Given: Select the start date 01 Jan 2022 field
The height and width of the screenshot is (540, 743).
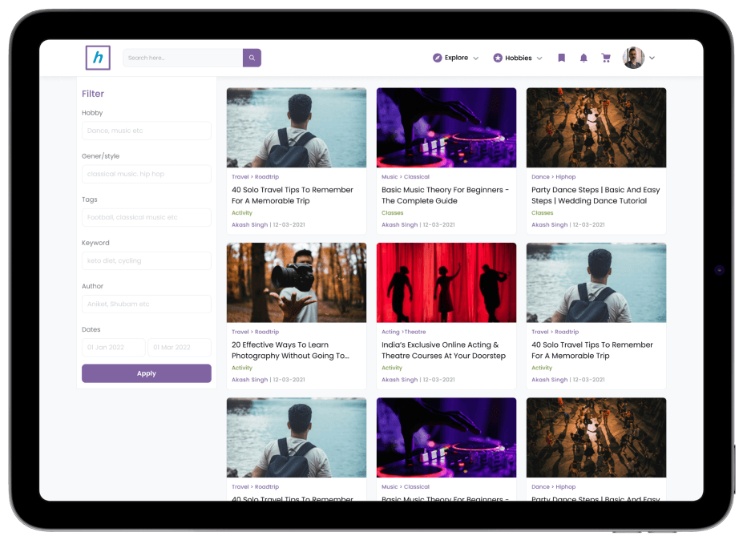Looking at the screenshot, I should tap(113, 347).
